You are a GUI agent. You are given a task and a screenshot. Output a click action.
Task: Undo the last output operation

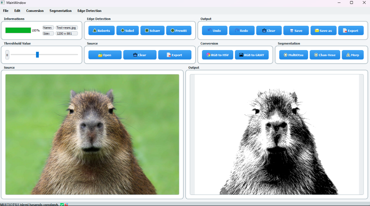tap(214, 31)
